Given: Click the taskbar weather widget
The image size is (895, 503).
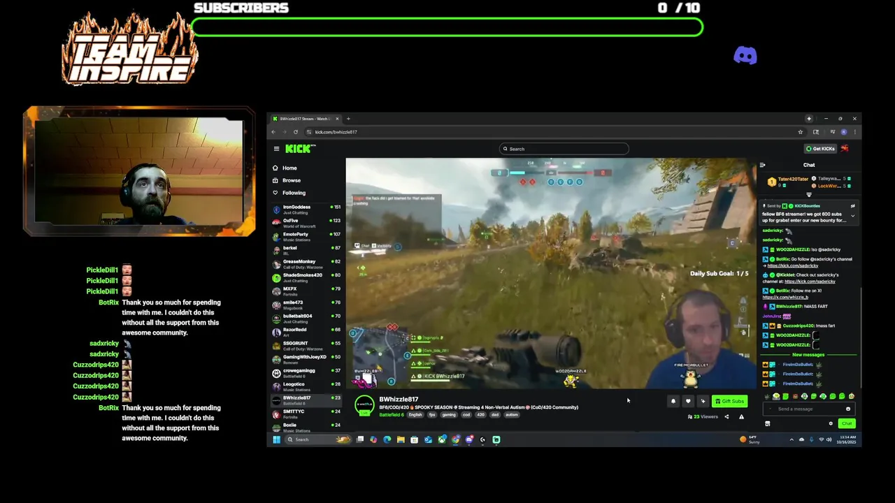Looking at the screenshot, I should tap(750, 439).
